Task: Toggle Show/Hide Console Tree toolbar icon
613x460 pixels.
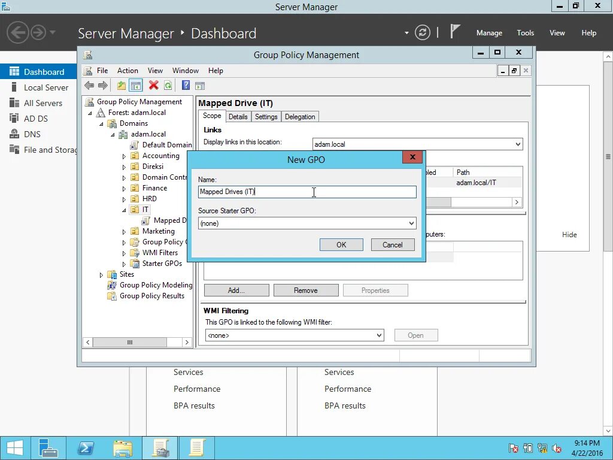Action: click(136, 85)
